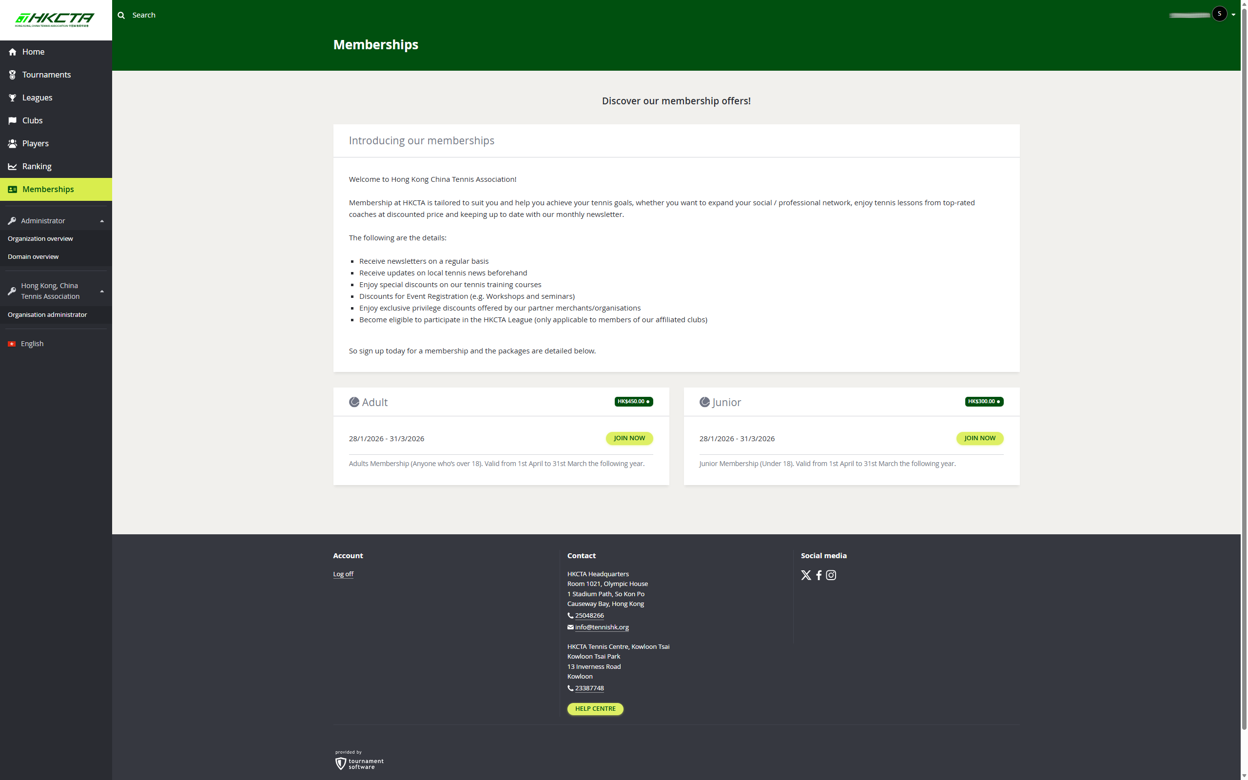Open the English language selector
The width and height of the screenshot is (1248, 780).
click(32, 344)
